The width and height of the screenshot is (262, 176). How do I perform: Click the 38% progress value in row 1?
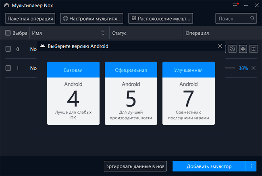pyautogui.click(x=243, y=68)
